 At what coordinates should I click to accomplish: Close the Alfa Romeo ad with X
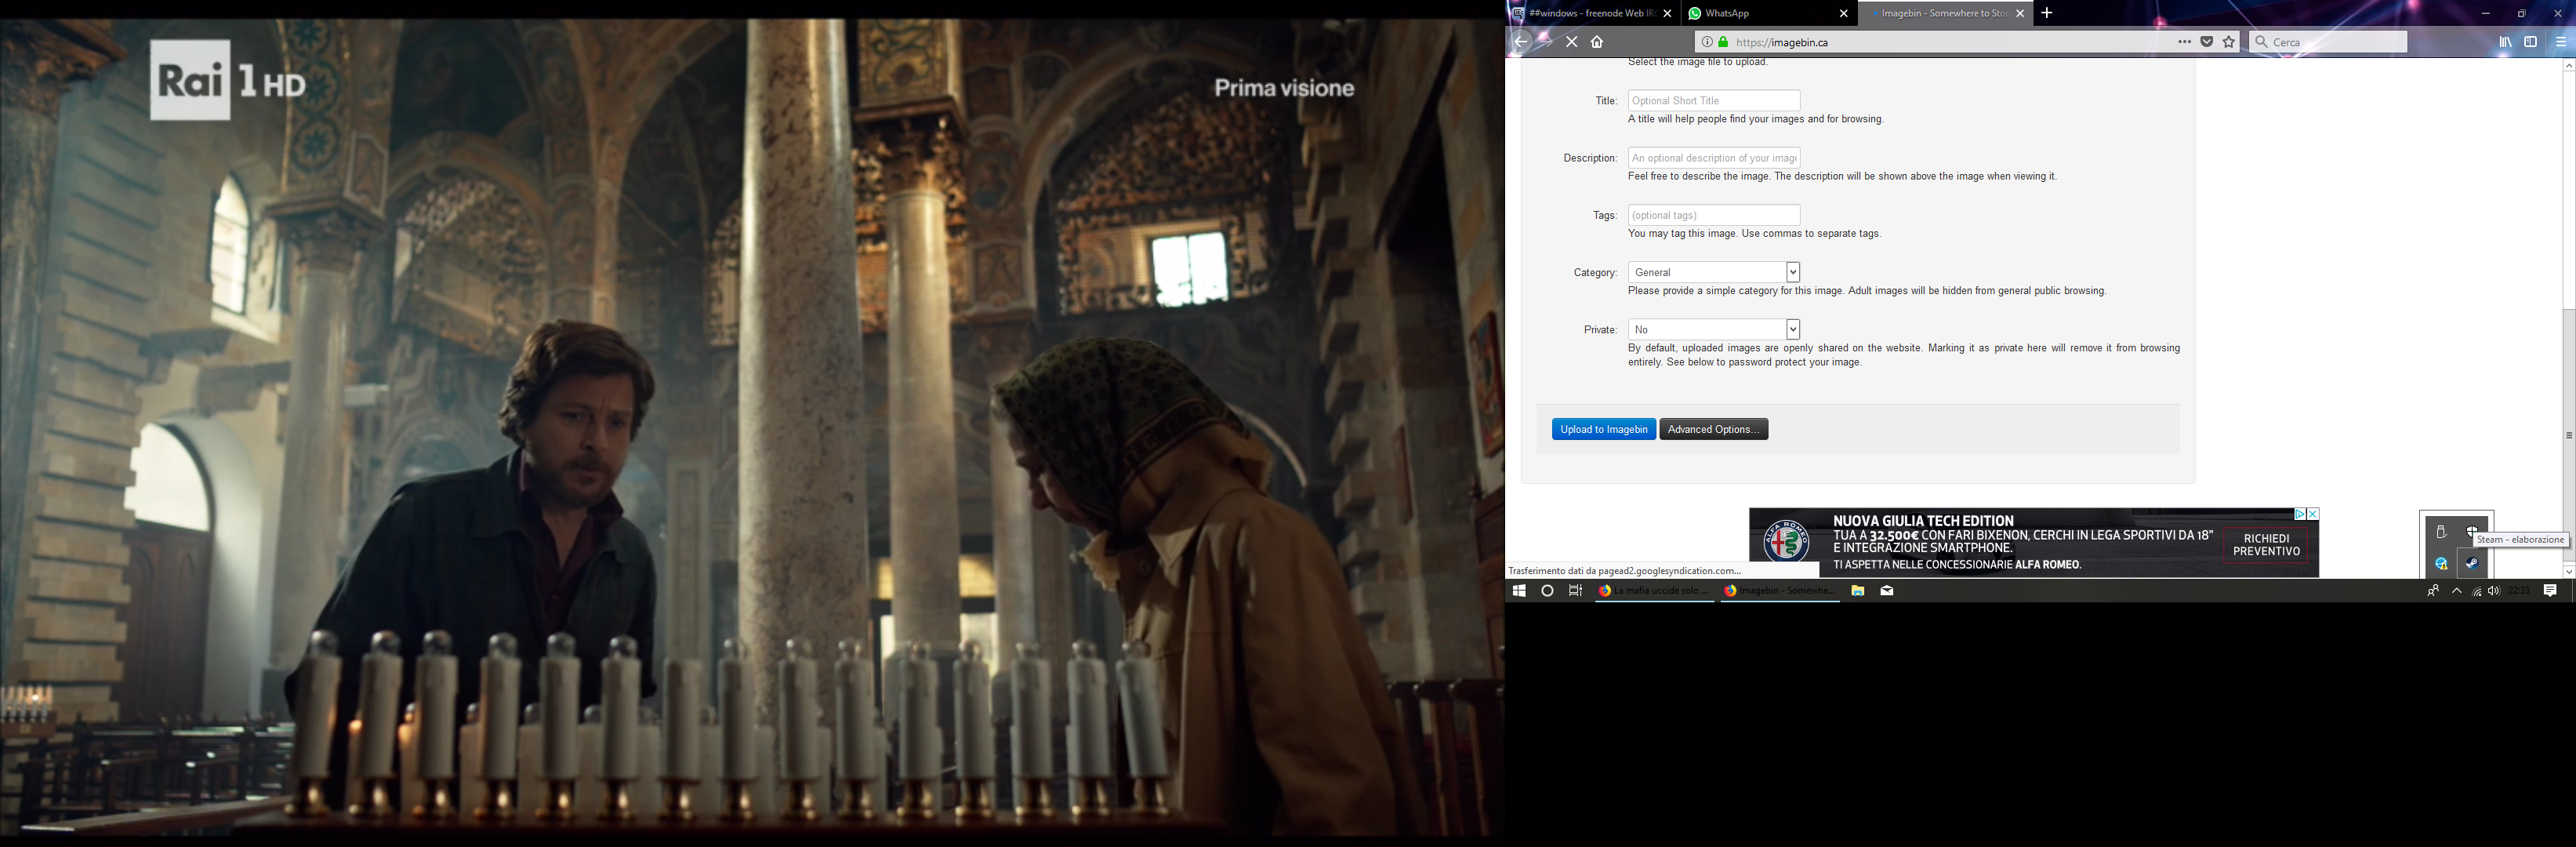pyautogui.click(x=2312, y=514)
